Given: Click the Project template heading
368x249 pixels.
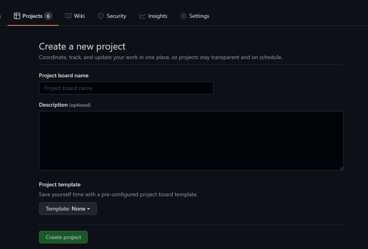Looking at the screenshot, I should pos(60,184).
